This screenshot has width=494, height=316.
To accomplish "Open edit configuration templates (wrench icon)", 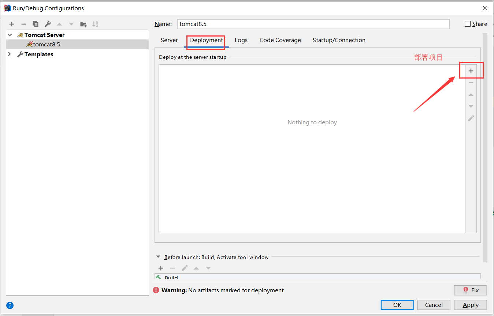I will [48, 24].
